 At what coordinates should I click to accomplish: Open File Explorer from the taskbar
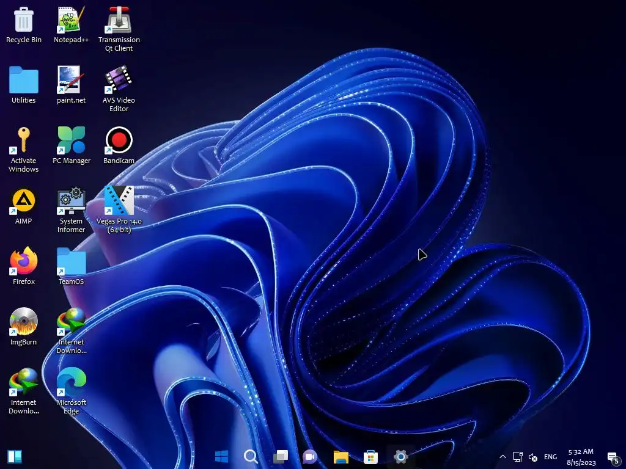(x=341, y=457)
